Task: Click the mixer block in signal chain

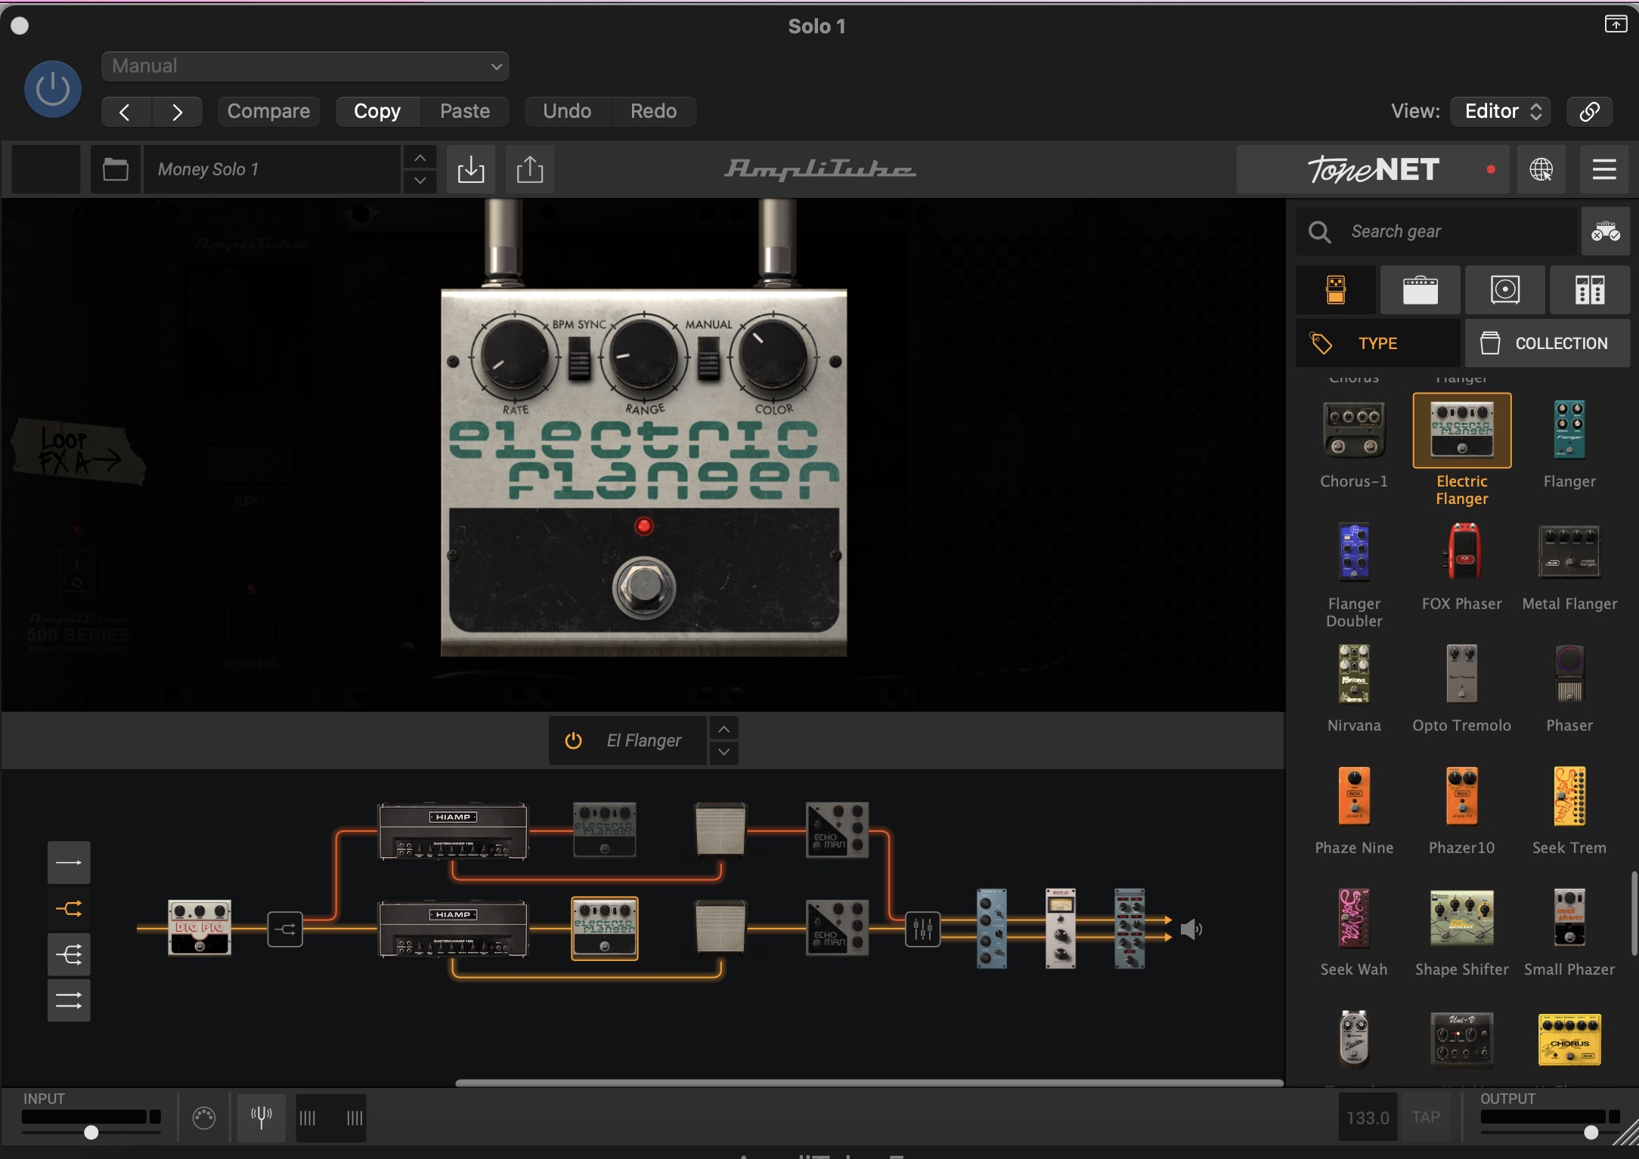Action: tap(922, 929)
